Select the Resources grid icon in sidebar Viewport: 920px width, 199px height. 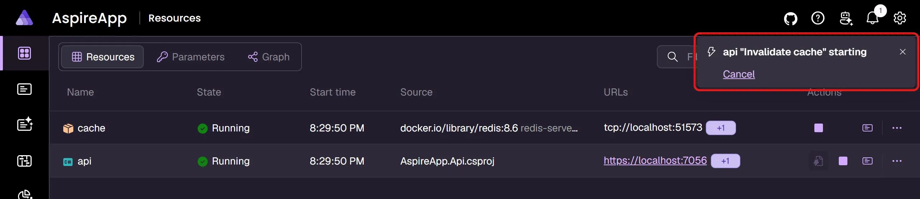pos(24,53)
